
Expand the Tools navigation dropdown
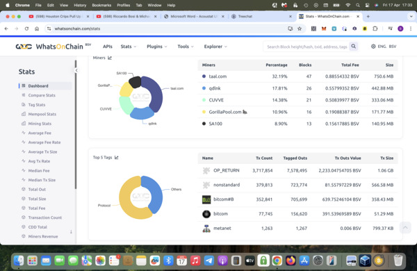(186, 47)
